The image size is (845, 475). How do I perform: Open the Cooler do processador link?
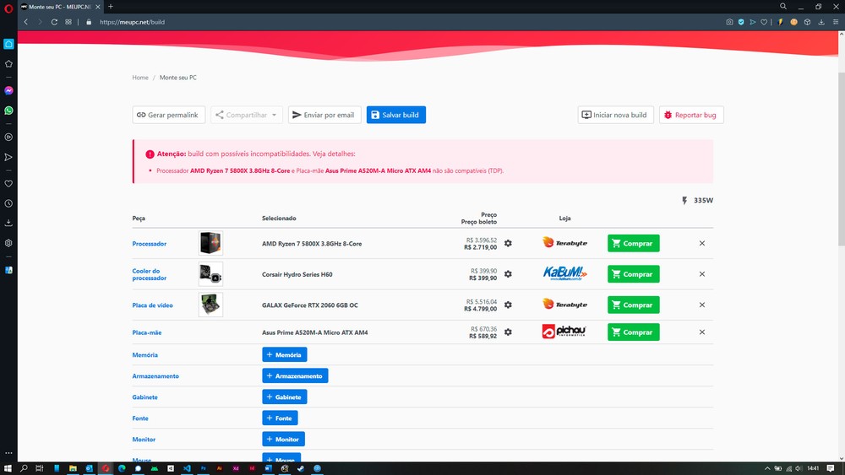tap(150, 274)
